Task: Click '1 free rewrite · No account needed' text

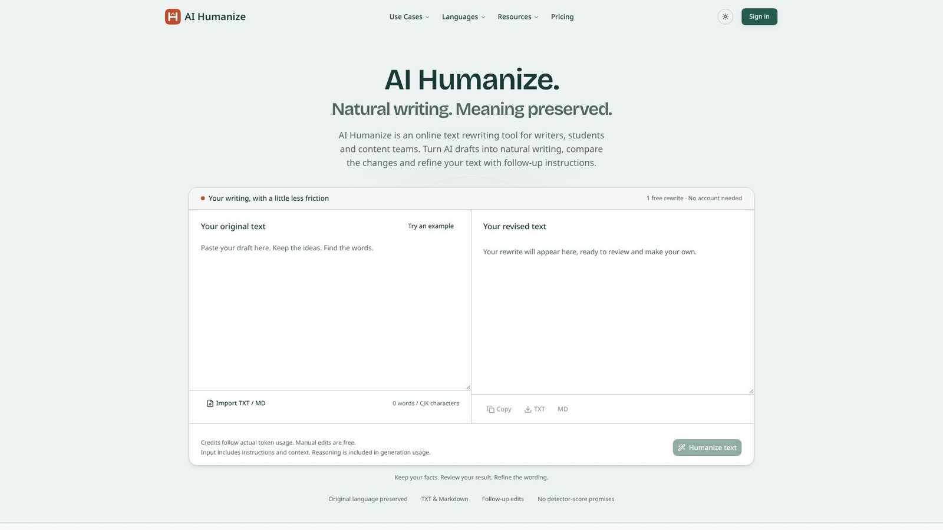Action: click(694, 198)
